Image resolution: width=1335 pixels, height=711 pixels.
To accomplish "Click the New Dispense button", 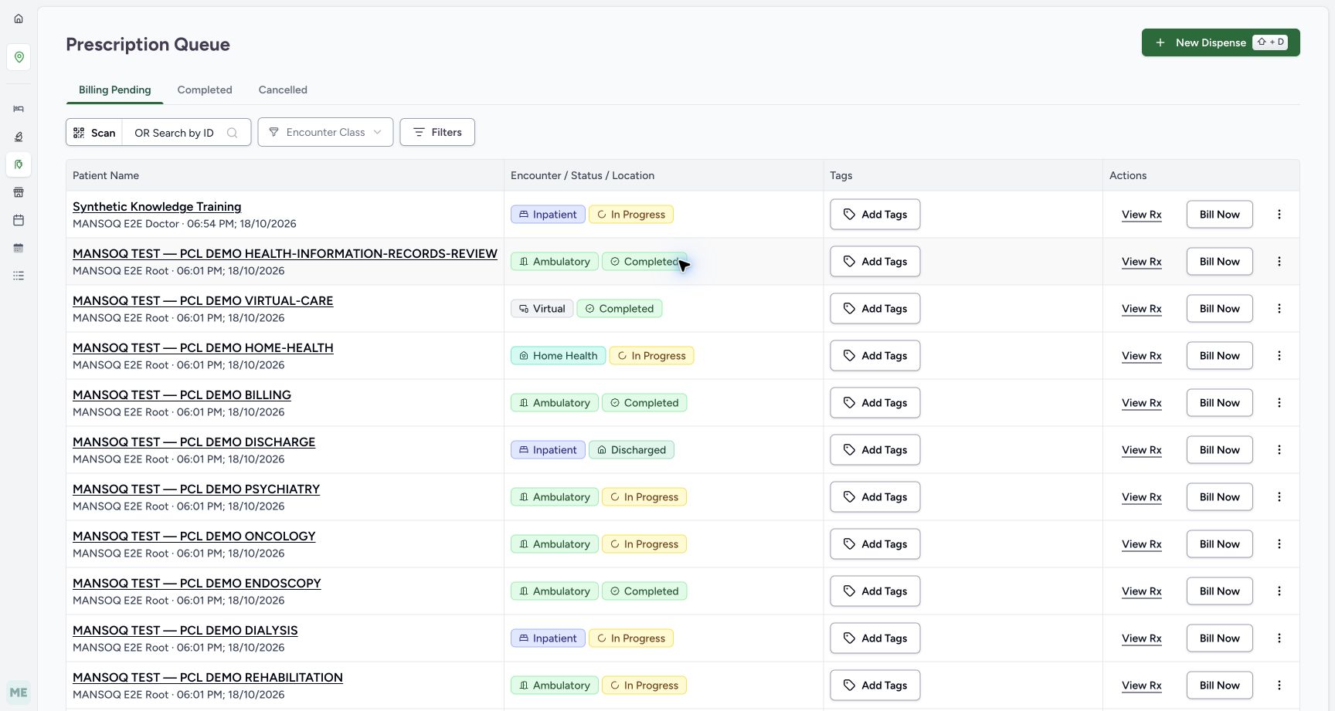I will (1221, 42).
